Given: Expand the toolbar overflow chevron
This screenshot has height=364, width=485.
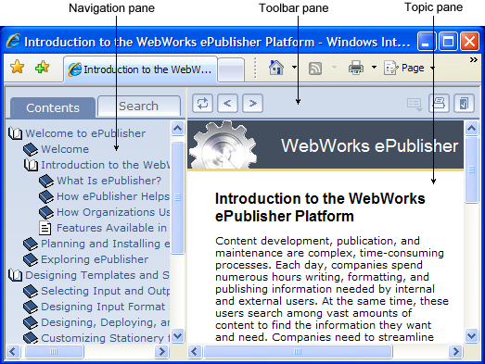Looking at the screenshot, I should 474,59.
